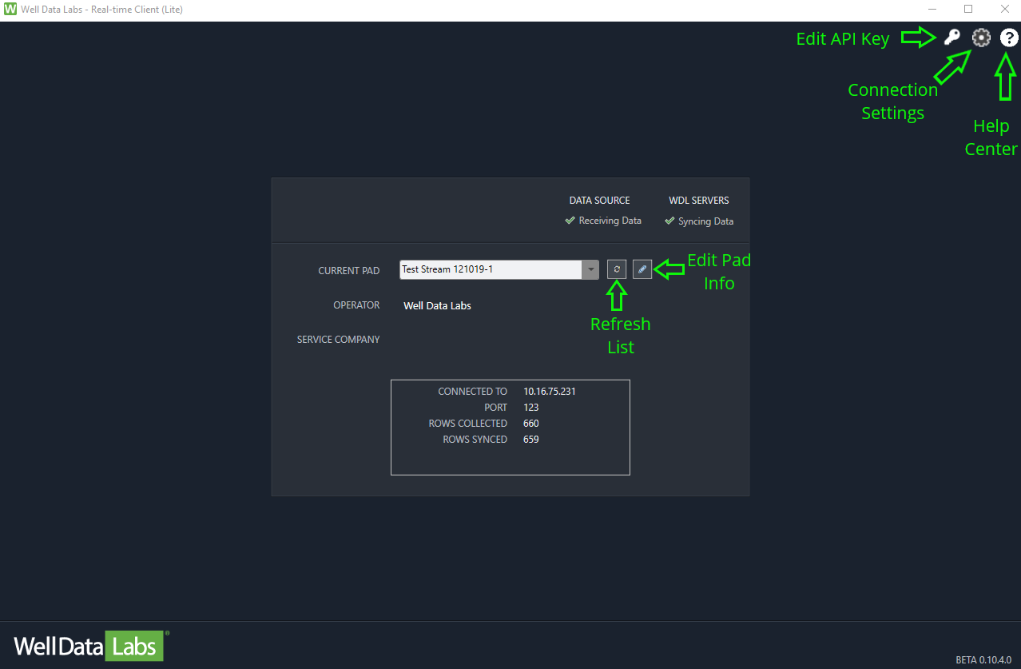This screenshot has height=669, width=1021.
Task: Click the OPERATOR label
Action: [356, 305]
